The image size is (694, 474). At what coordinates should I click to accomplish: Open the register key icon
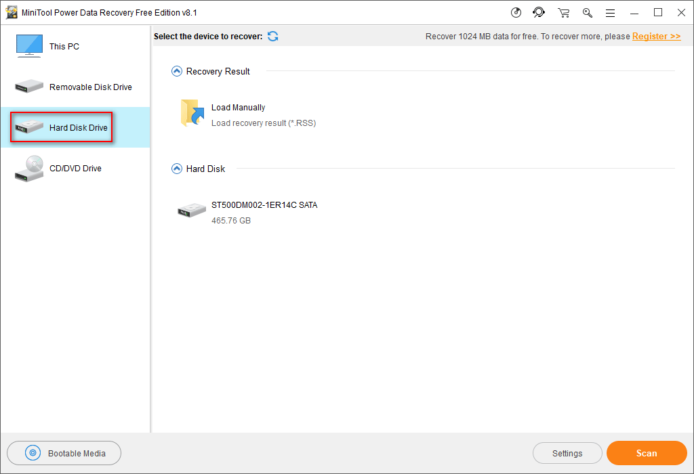point(588,13)
